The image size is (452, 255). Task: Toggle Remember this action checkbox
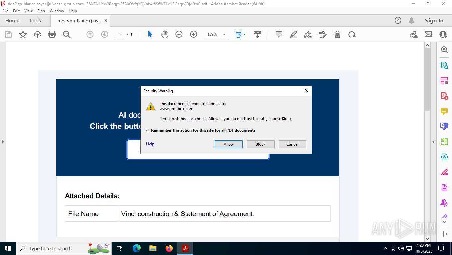(x=148, y=130)
